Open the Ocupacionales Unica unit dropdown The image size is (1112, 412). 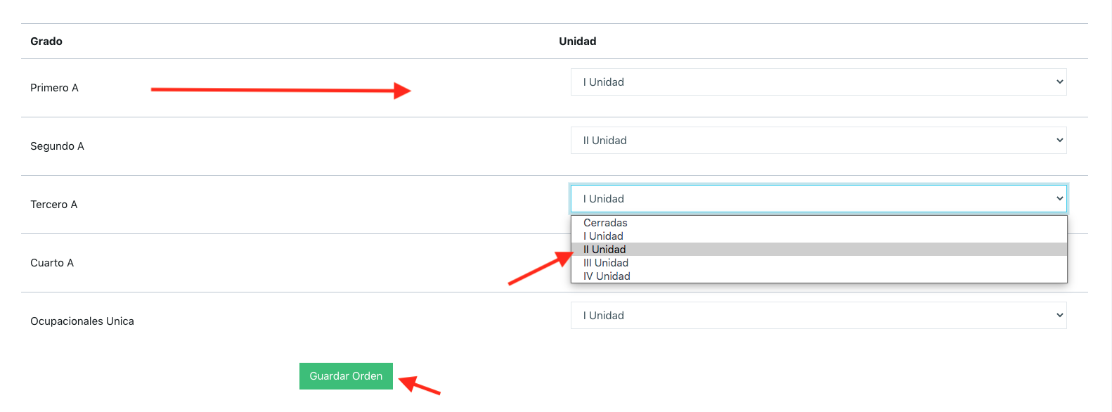818,316
